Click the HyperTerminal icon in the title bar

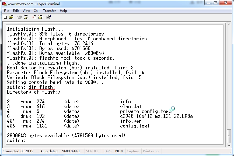coord(4,4)
